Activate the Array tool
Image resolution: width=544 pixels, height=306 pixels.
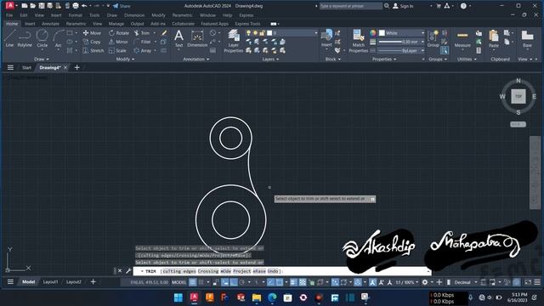tap(143, 50)
